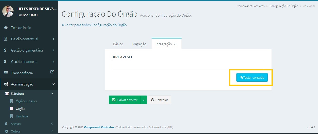Image resolution: width=318 pixels, height=134 pixels.
Task: Select the Integração SEI tab
Action: (x=167, y=44)
